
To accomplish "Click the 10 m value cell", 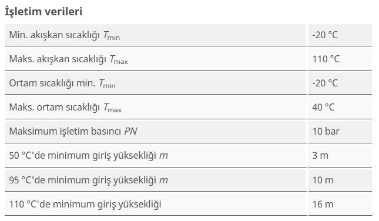I will [340, 180].
